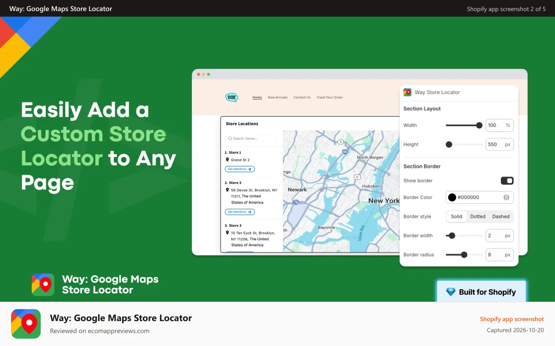This screenshot has width=555, height=346.
Task: Click the location pin icon for Store 3
Action: pos(227,233)
